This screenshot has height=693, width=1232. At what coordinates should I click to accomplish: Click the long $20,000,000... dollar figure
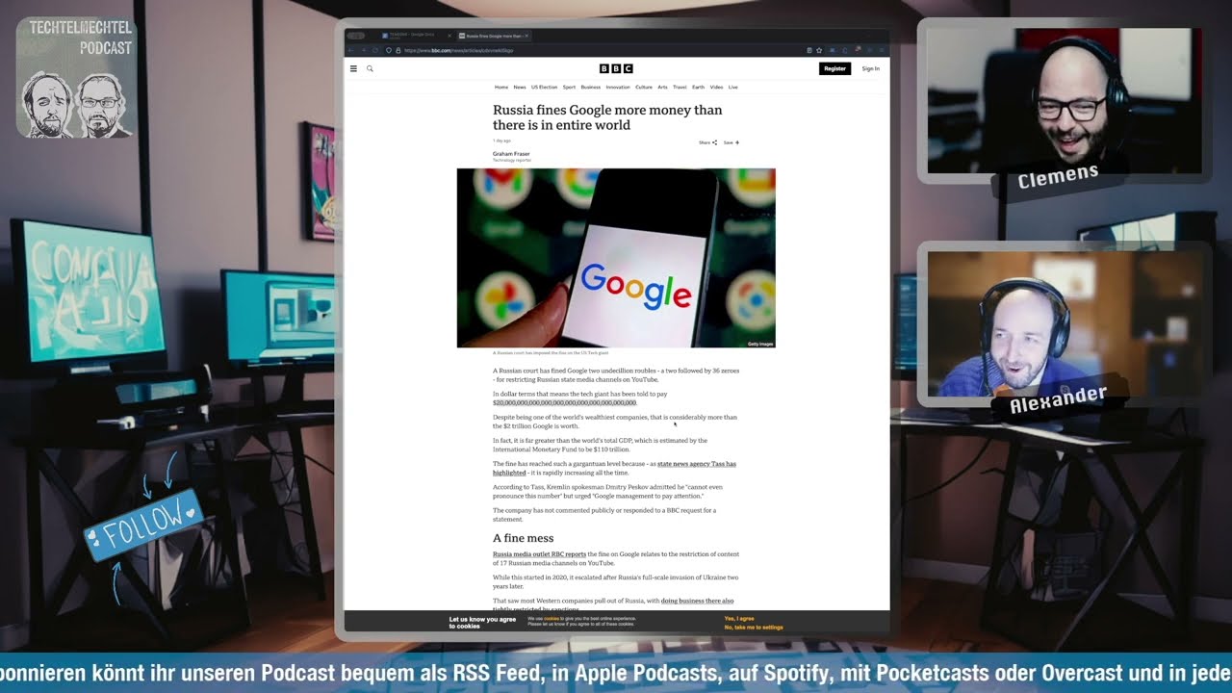565,403
